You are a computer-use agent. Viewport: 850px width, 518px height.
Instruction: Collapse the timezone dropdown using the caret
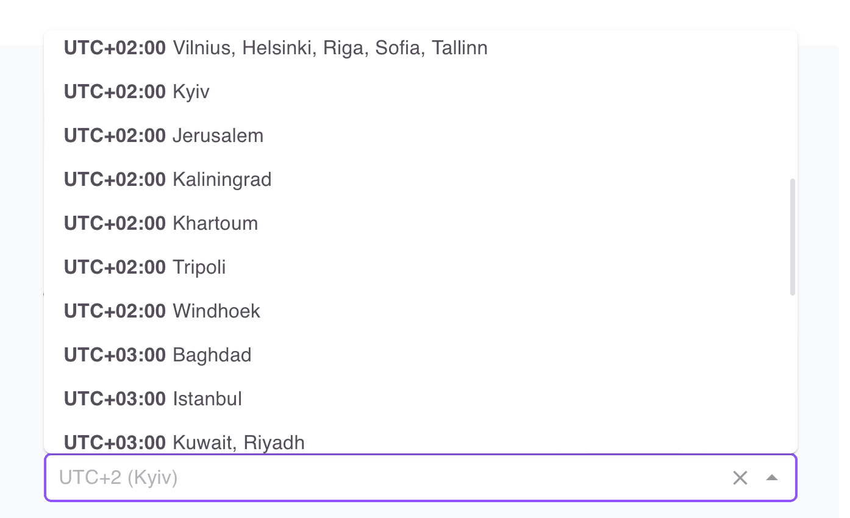(771, 478)
